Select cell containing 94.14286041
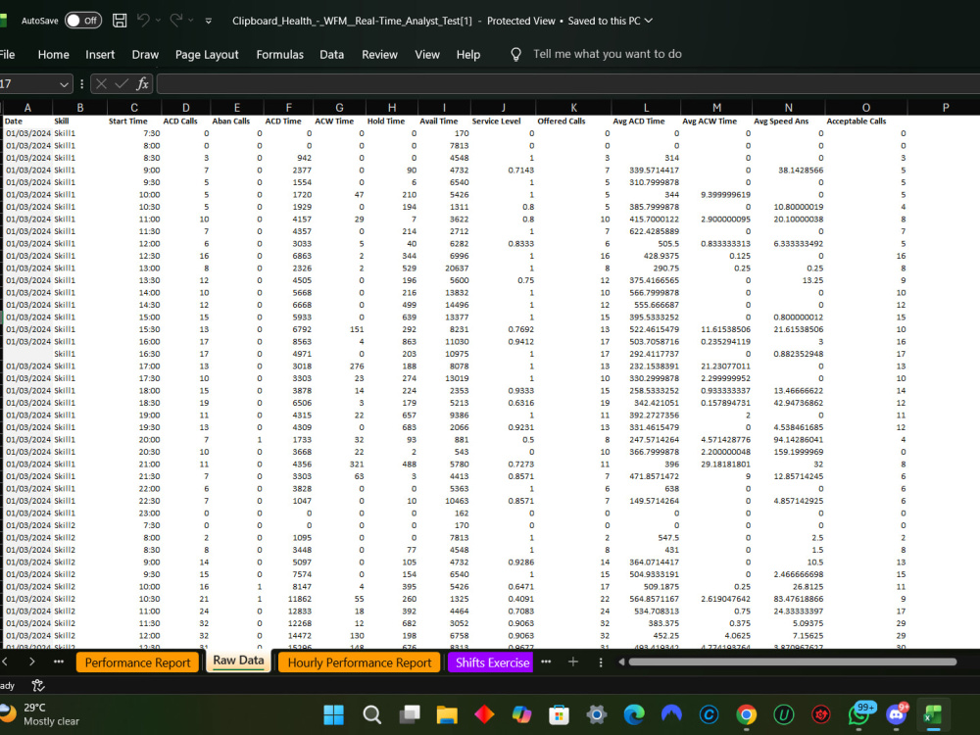The height and width of the screenshot is (735, 980). point(788,439)
